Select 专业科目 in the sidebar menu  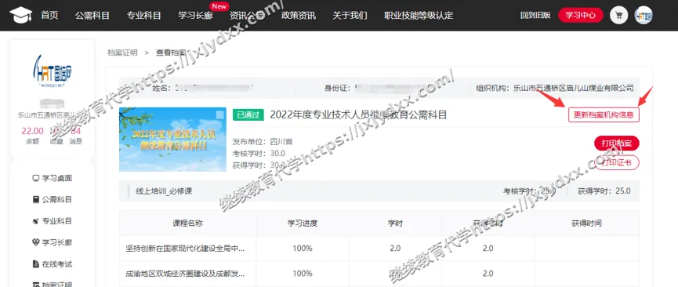tap(57, 221)
